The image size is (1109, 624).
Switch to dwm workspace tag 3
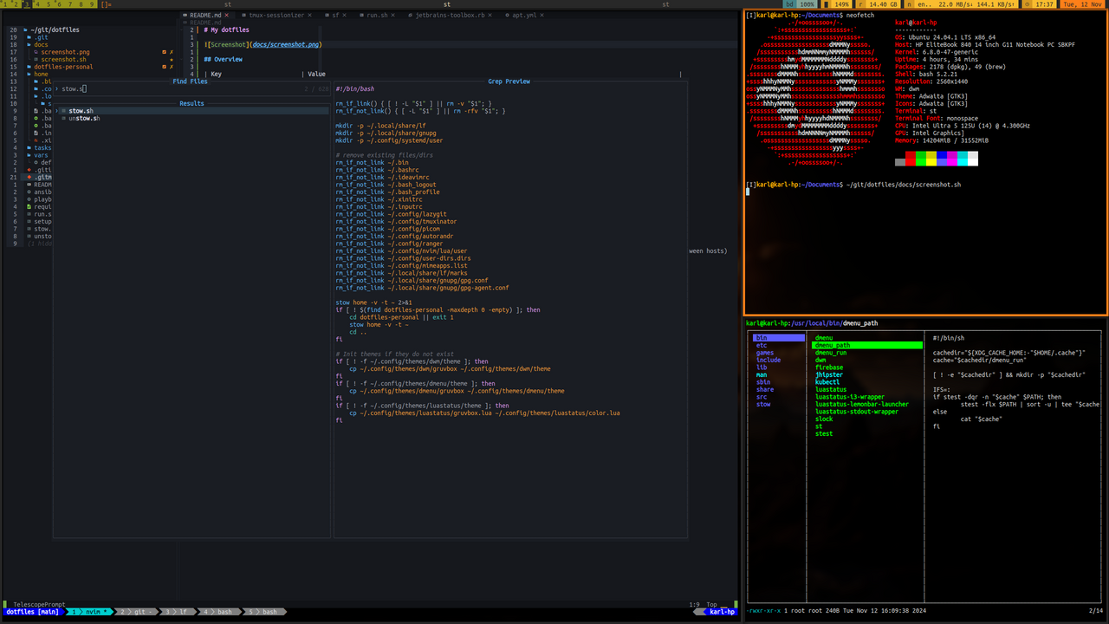coord(27,4)
